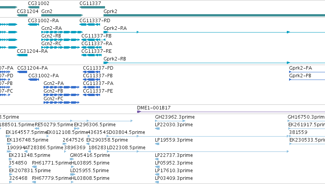Screen dimensions: 325x184
Task: Click EST LP22030.3prime label
Action: 174,125
